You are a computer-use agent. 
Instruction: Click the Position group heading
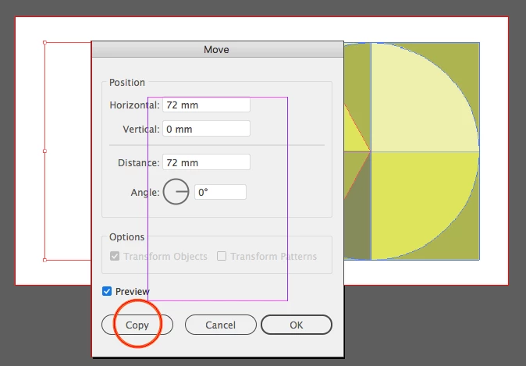[127, 83]
